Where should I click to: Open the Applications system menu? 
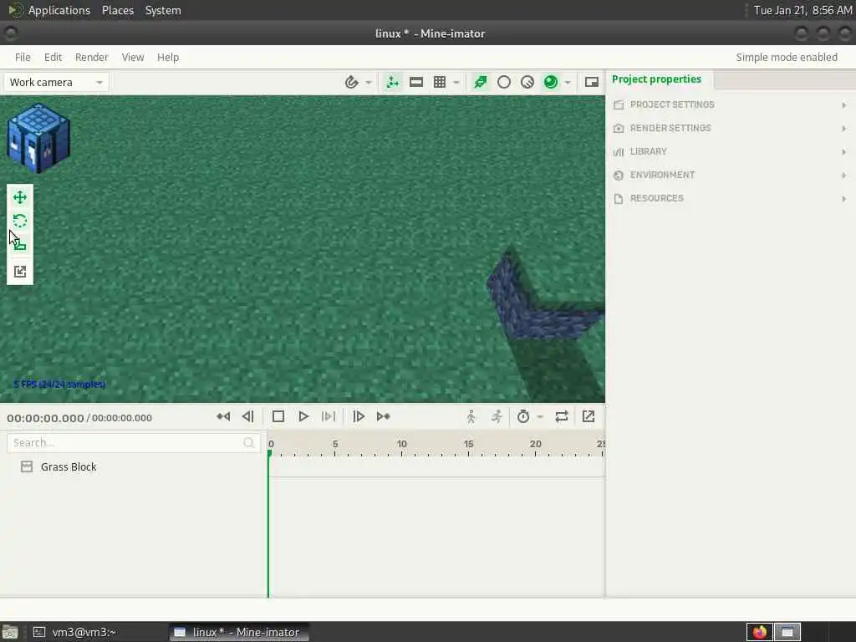pos(59,10)
